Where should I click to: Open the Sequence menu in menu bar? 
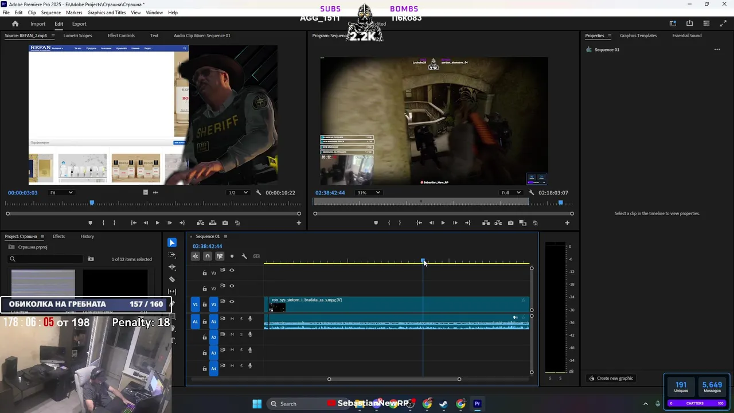click(x=51, y=13)
